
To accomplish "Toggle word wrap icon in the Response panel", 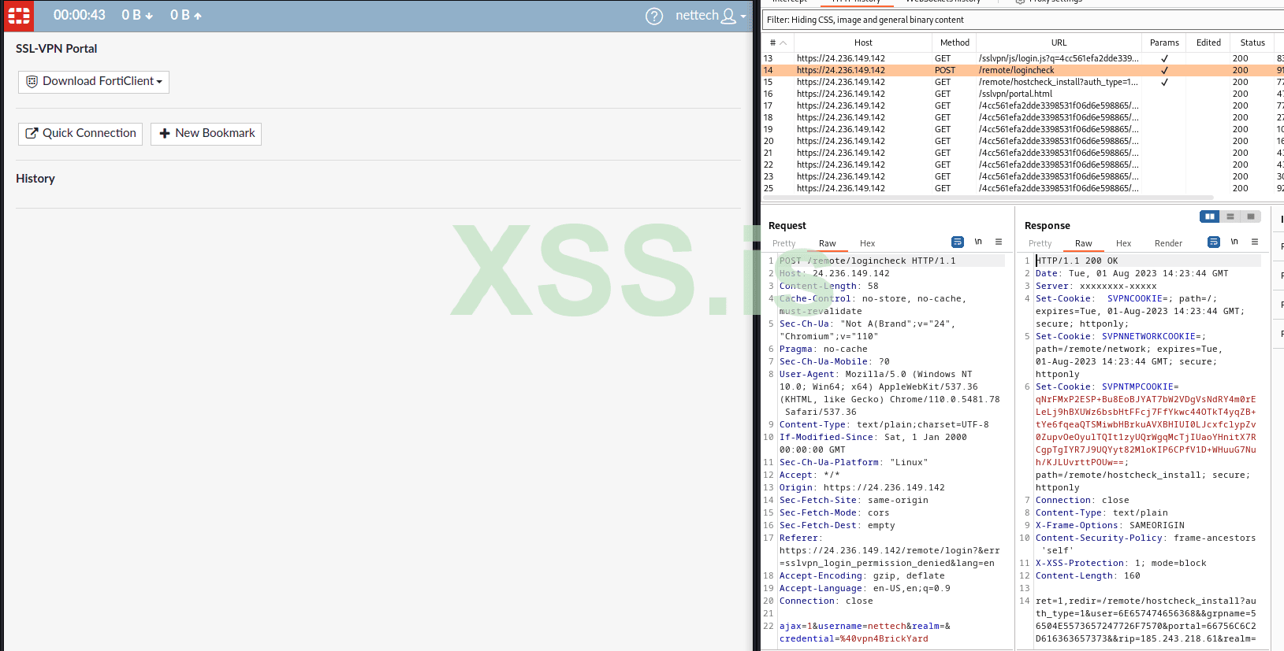I will (1213, 242).
